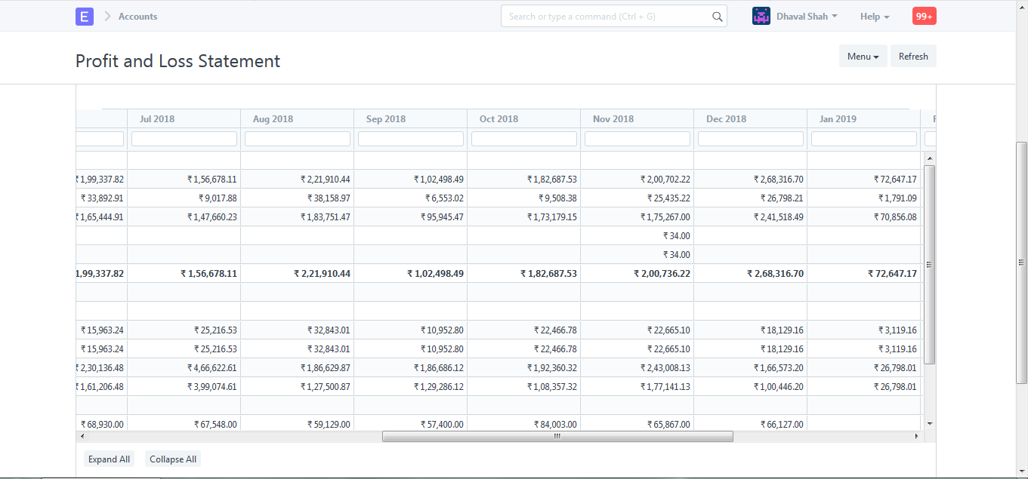Select the ₹ 1,75,267.00 cell
The height and width of the screenshot is (479, 1028).
coord(637,217)
